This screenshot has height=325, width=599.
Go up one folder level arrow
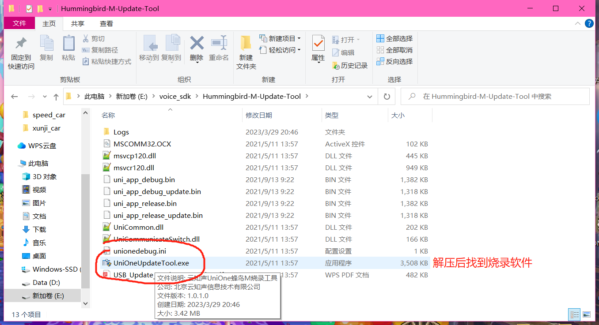click(56, 97)
